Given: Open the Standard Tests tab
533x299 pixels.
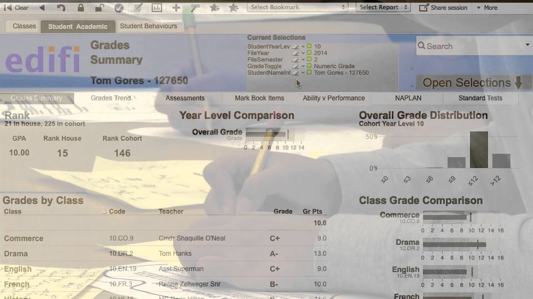Looking at the screenshot, I should [481, 98].
